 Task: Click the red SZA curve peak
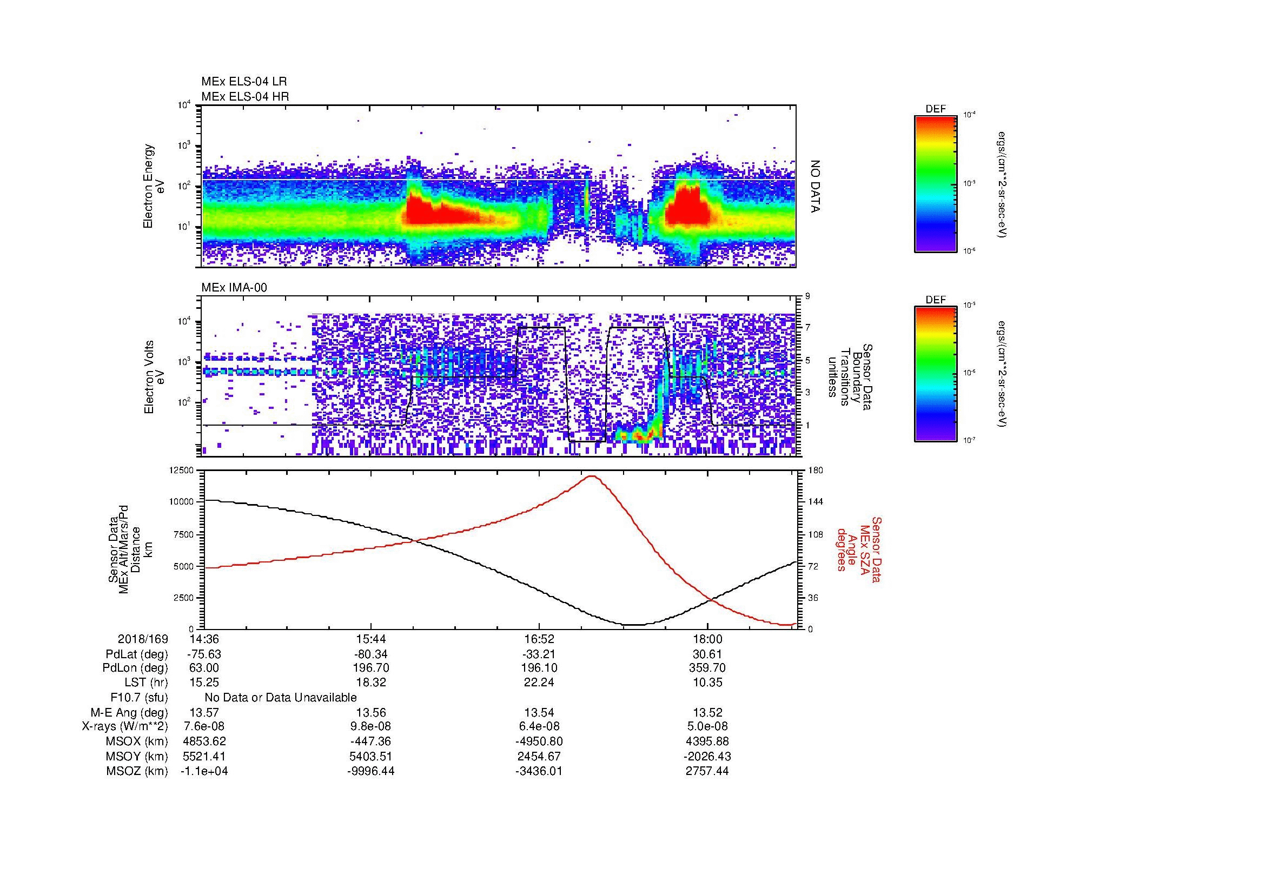coord(592,476)
